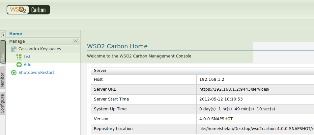The image size is (314, 135).
Task: Select the Cassandra Keyspaces menu label
Action: pyautogui.click(x=40, y=49)
